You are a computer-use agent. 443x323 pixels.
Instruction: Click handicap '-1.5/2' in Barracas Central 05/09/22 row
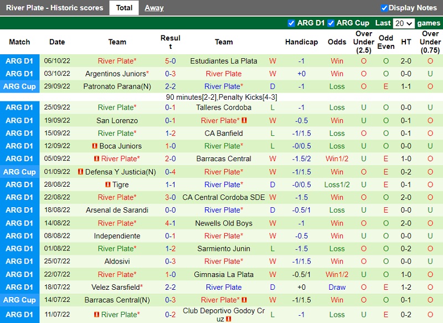click(301, 159)
